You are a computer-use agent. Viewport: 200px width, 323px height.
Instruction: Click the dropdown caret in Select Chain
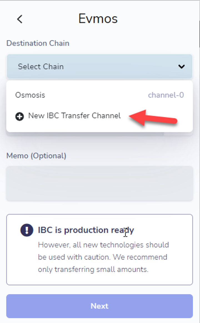(181, 67)
